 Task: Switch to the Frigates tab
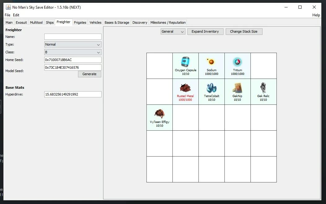(x=80, y=22)
